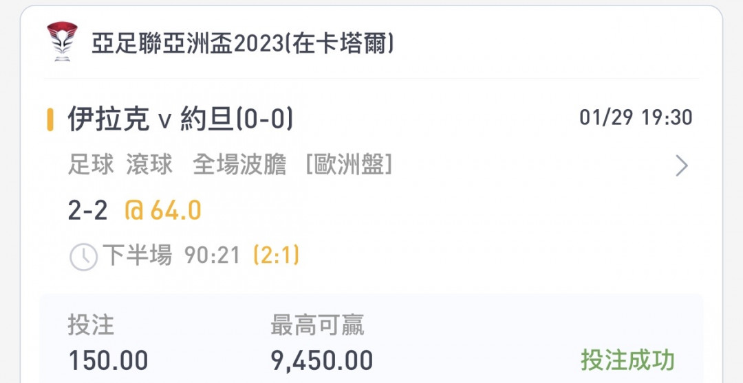Click the 投注 stake label
This screenshot has height=383, width=743.
91,325
